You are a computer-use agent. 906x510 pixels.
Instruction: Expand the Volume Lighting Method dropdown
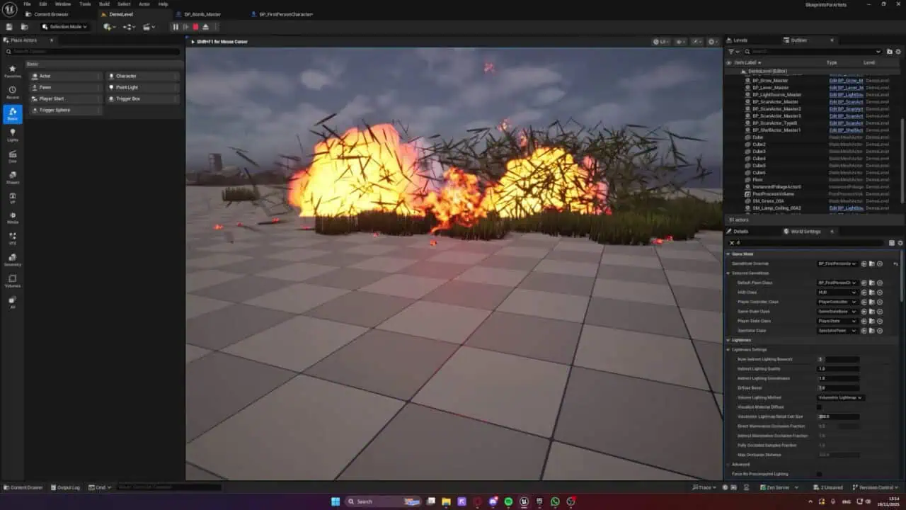click(840, 397)
